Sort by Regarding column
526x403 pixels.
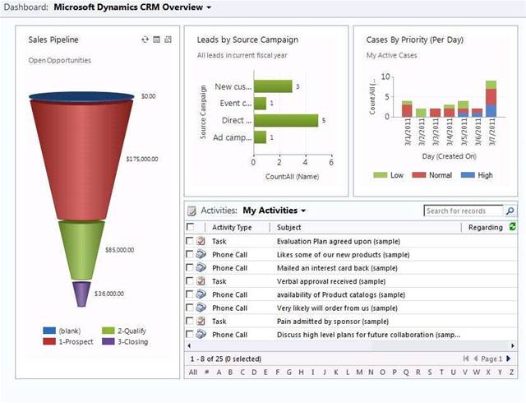(x=486, y=227)
